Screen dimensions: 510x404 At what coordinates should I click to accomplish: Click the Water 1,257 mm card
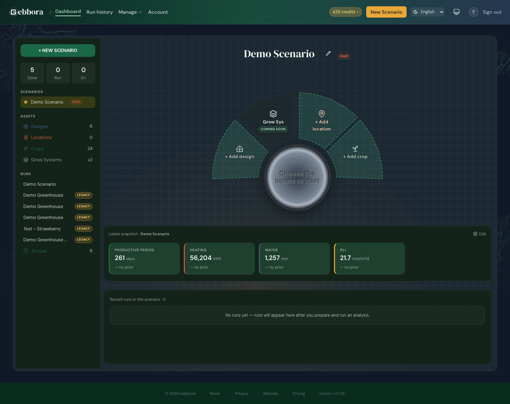point(294,259)
